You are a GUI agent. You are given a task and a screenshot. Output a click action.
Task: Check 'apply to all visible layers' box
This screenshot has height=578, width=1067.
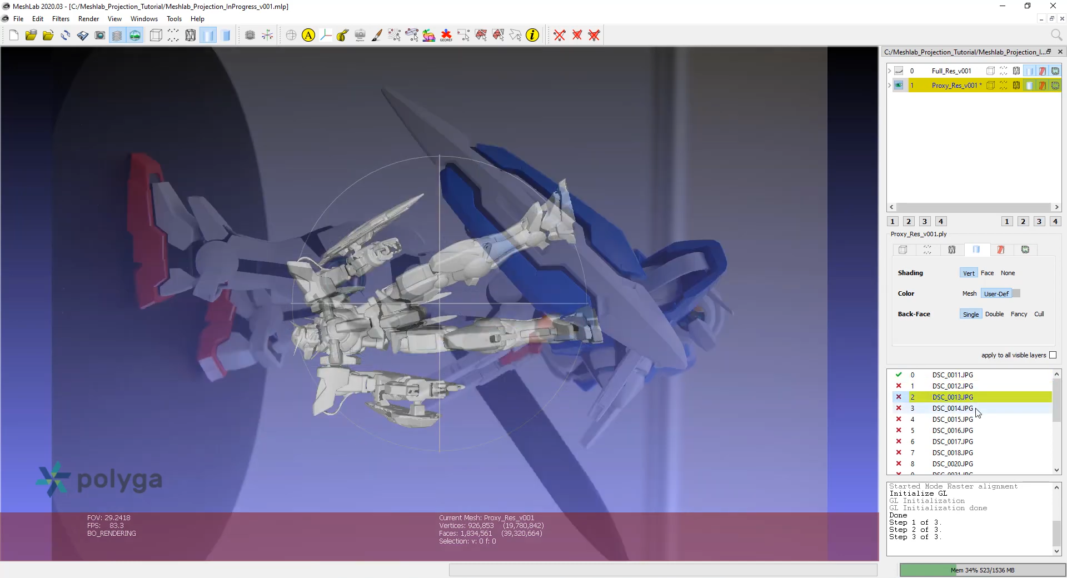[1053, 355]
